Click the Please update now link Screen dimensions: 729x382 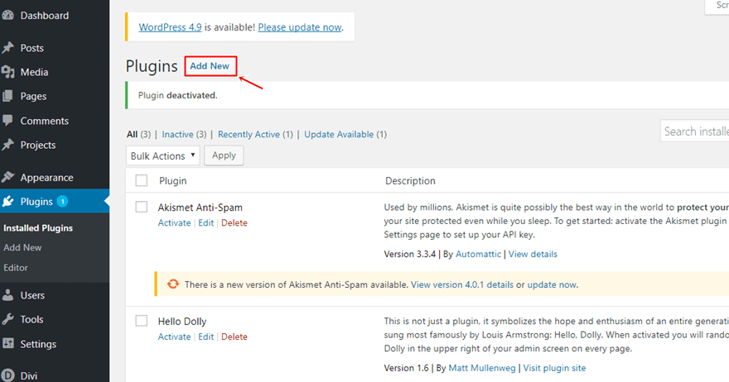(x=300, y=27)
